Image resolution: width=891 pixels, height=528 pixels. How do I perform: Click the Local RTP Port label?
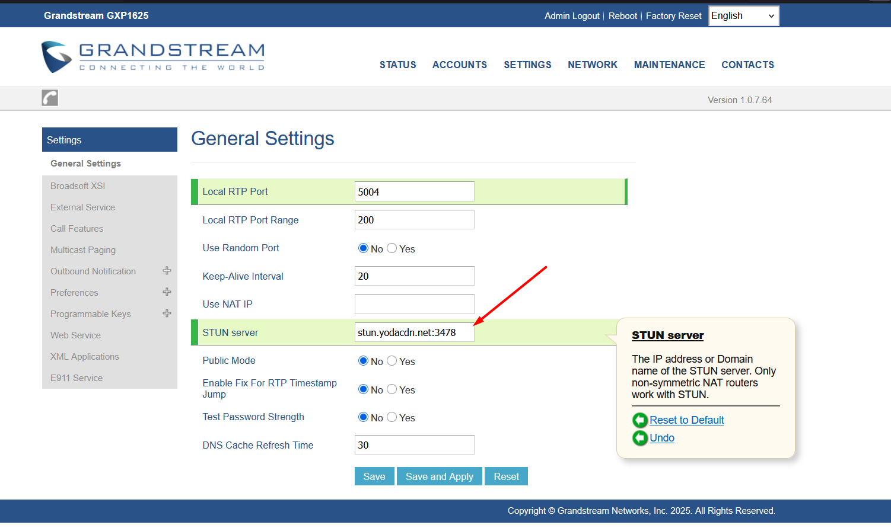click(235, 191)
